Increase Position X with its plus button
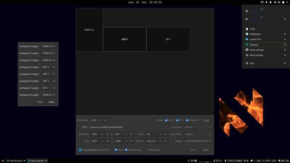This screenshot has width=290, height=163. [108, 134]
